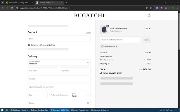
Task: Remove the CHECKOUT10 discount code
Action: pyautogui.click(x=117, y=46)
